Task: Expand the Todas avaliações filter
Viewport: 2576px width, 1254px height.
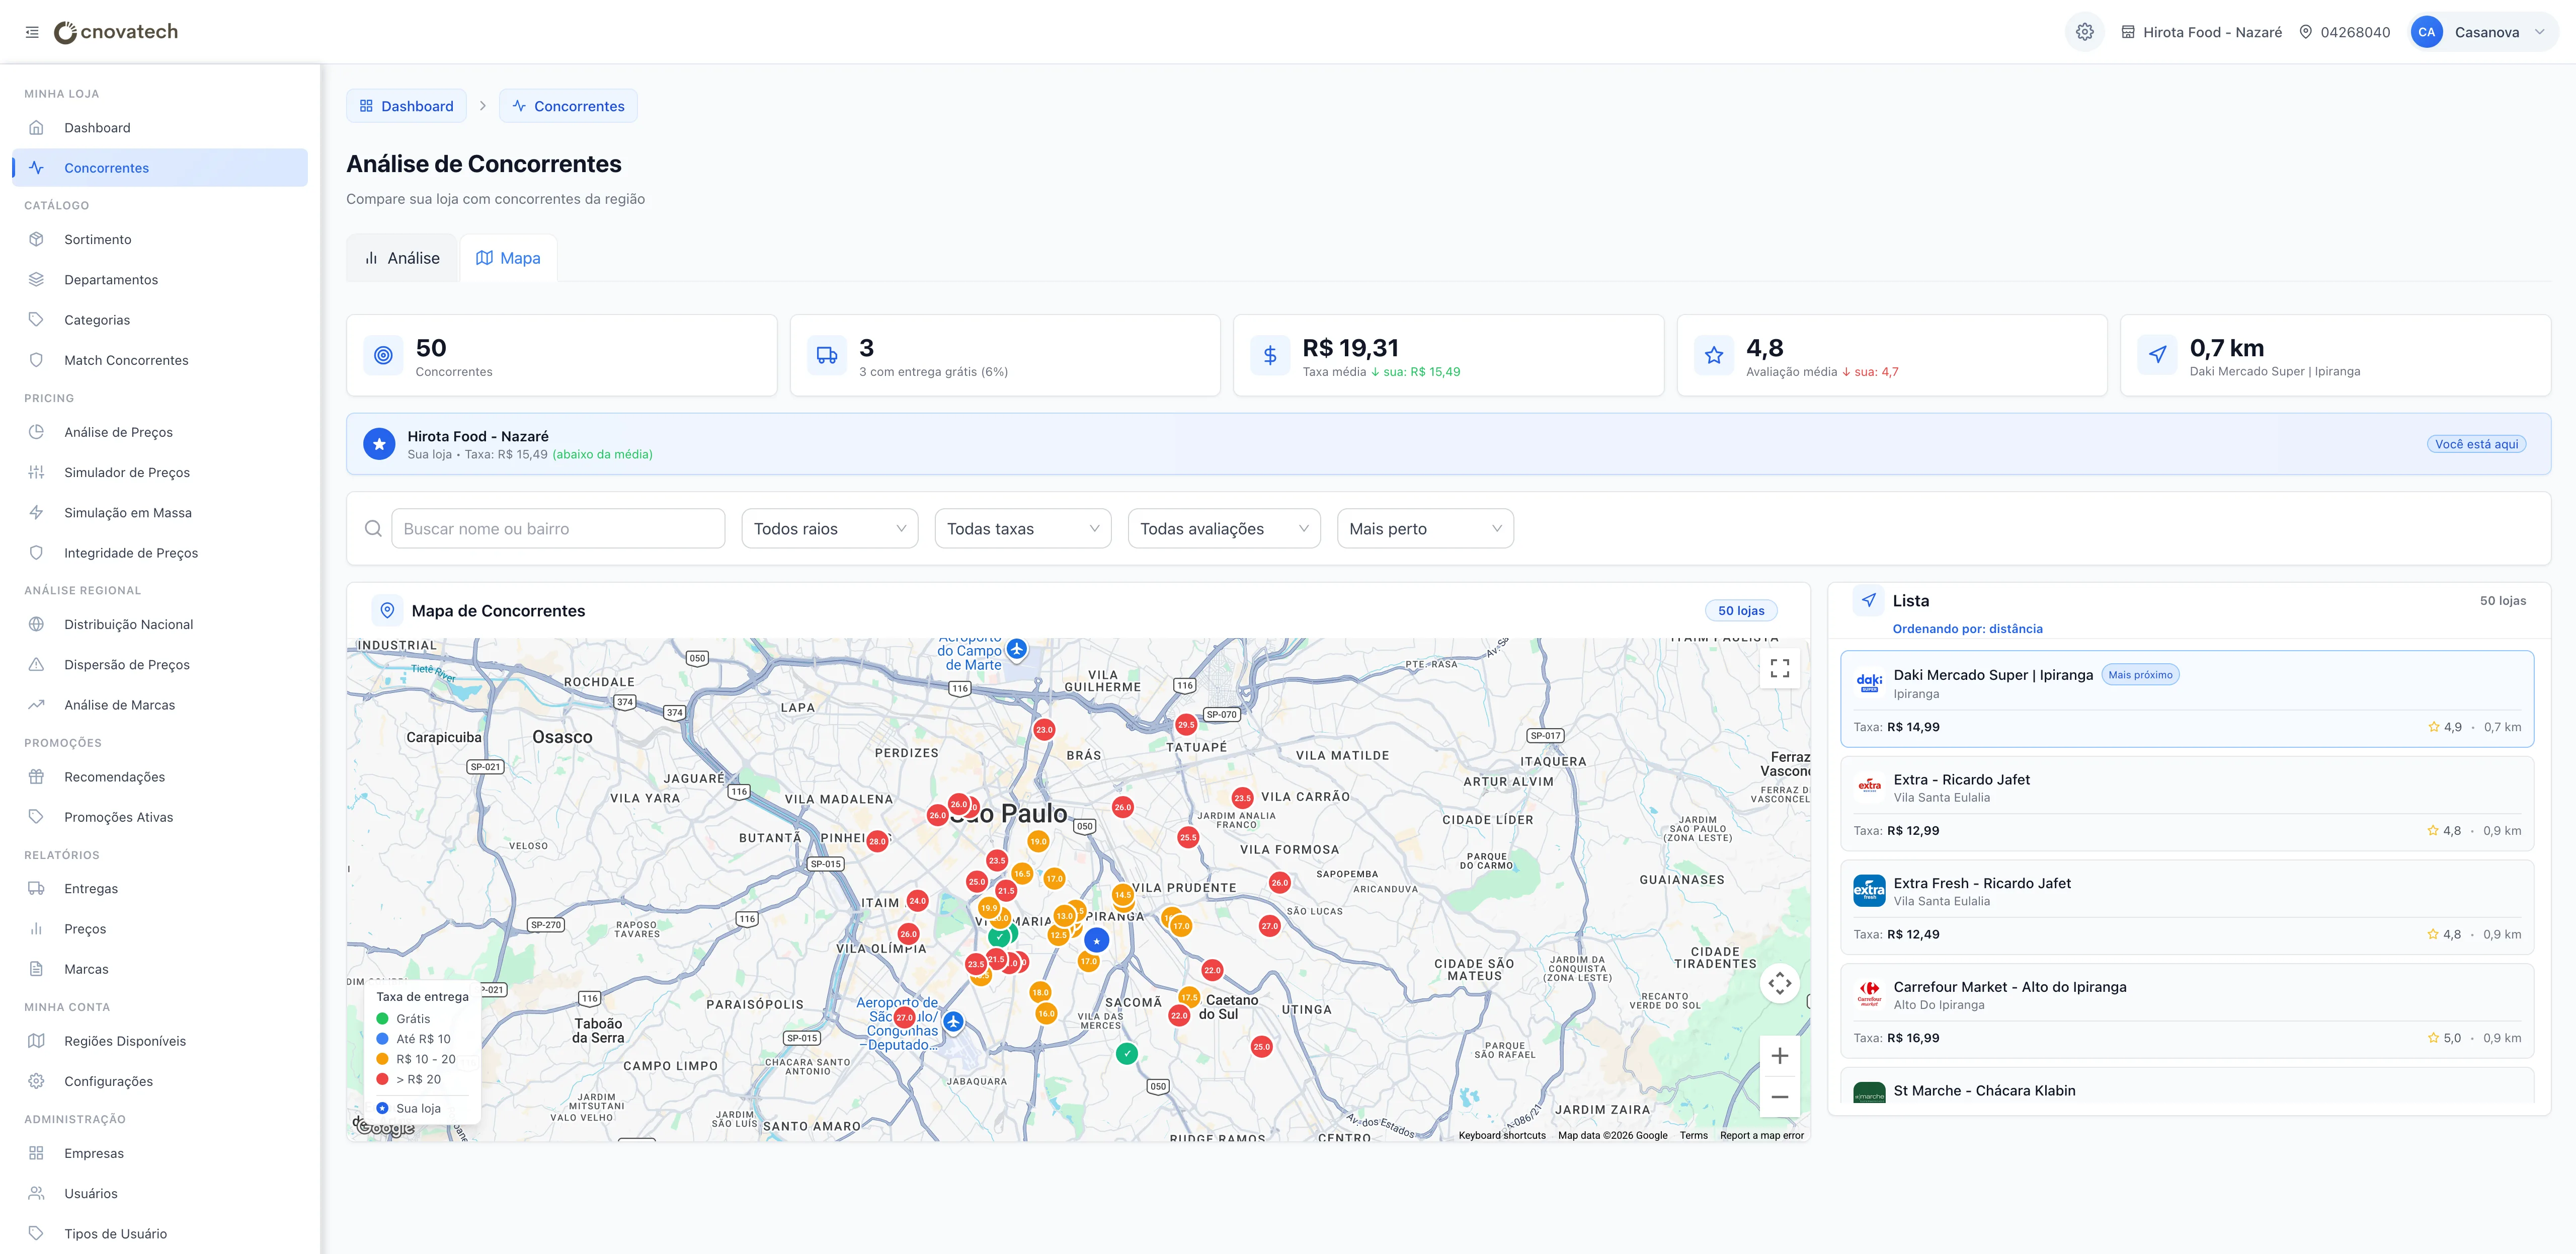Action: tap(1224, 529)
